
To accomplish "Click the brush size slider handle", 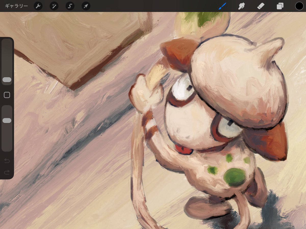I will tap(7, 80).
